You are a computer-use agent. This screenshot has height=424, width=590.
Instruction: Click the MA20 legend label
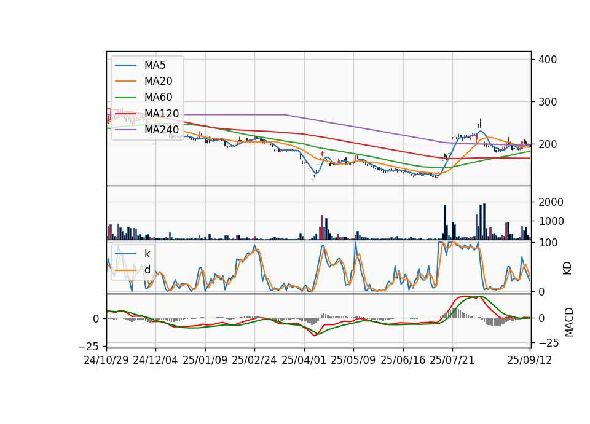158,81
